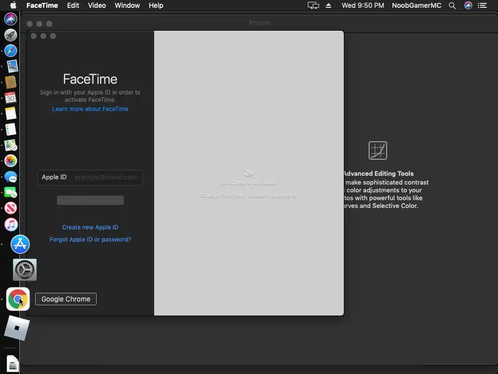498x374 pixels.
Task: Click Create new Apple ID link
Action: pyautogui.click(x=90, y=227)
